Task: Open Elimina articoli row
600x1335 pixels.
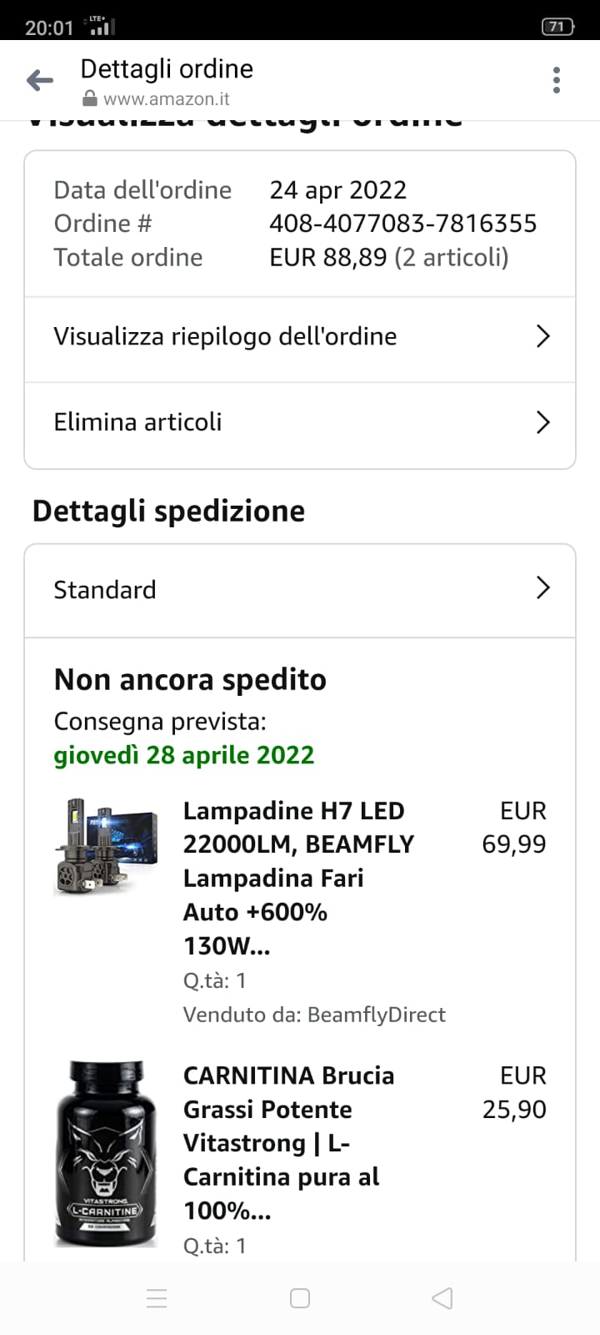Action: [x=138, y=422]
